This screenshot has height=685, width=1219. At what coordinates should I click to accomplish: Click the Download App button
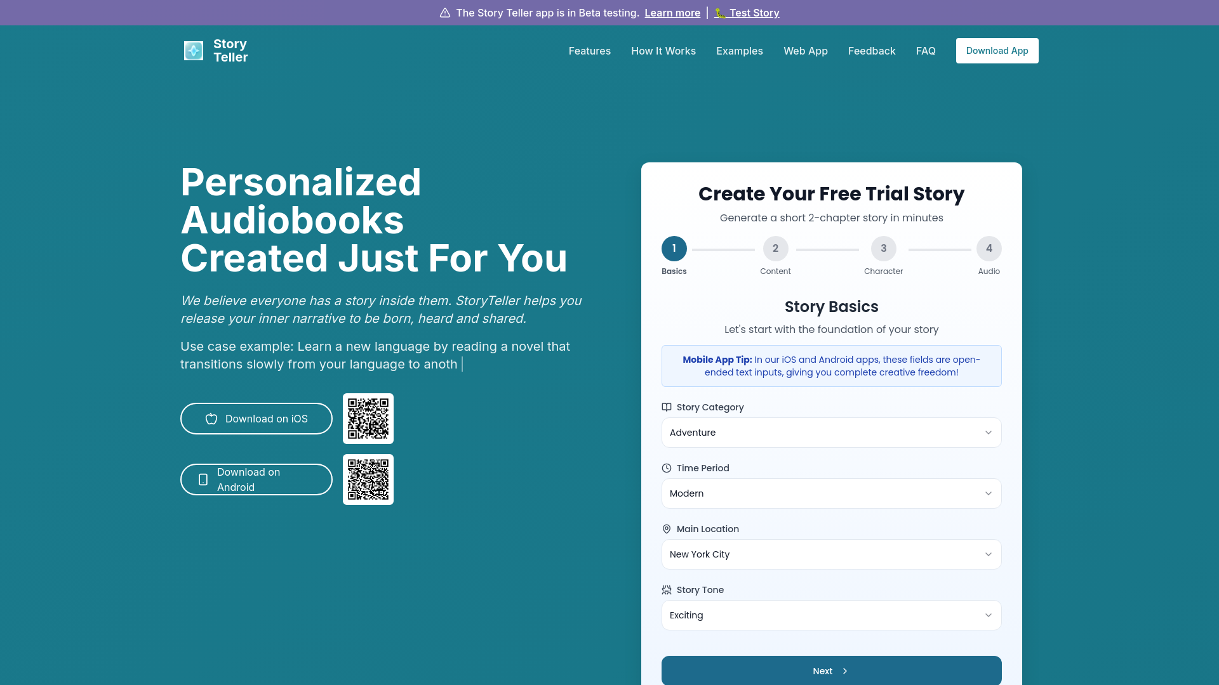(x=997, y=51)
